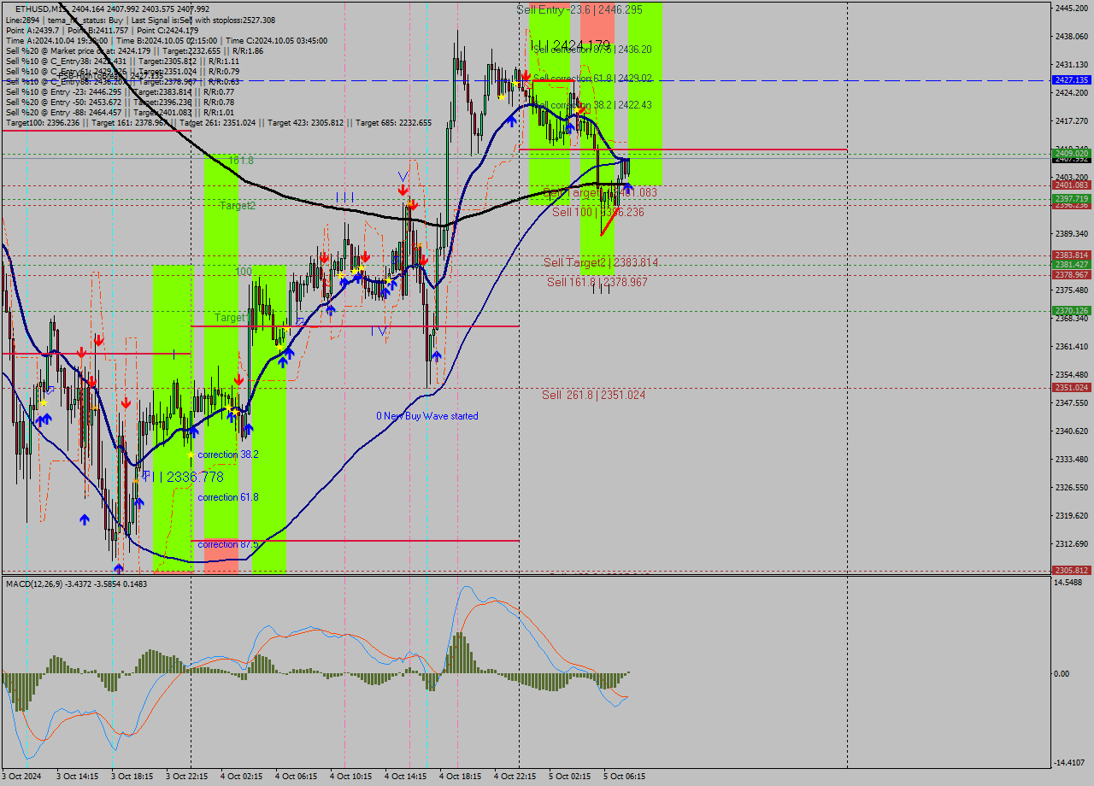Click the "Sell 261.8 | 2351.024" label
Screen dimensions: 1094x786
coord(594,395)
